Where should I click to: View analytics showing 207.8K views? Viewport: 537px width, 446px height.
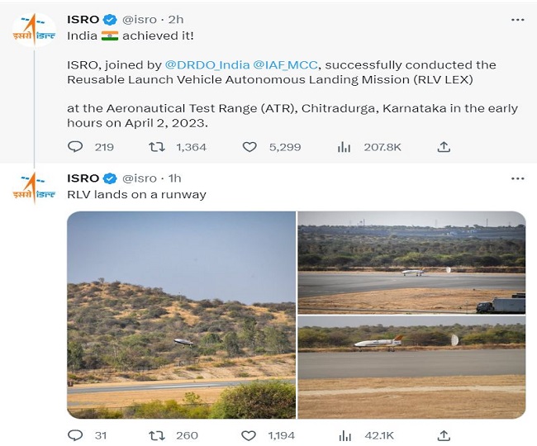[345, 147]
